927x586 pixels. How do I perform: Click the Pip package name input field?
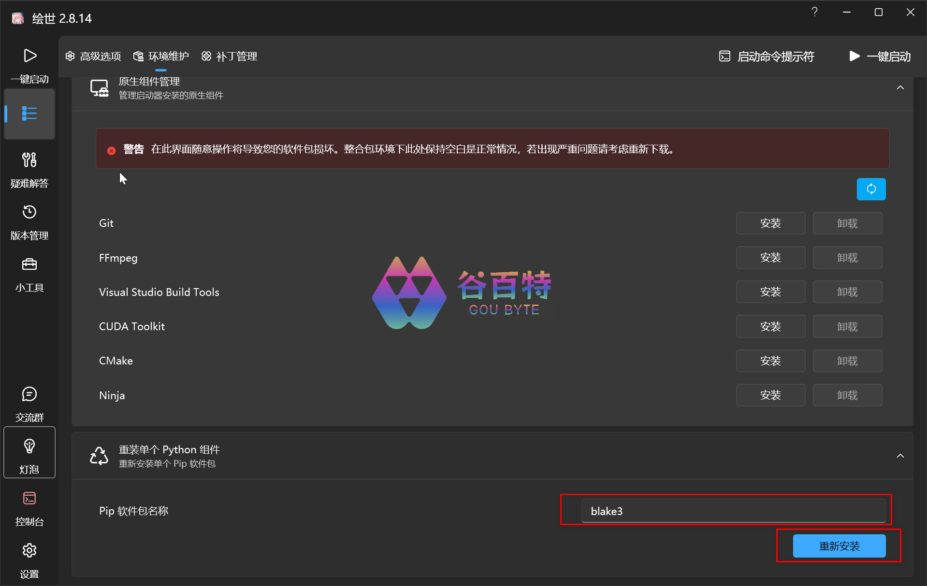[x=733, y=511]
